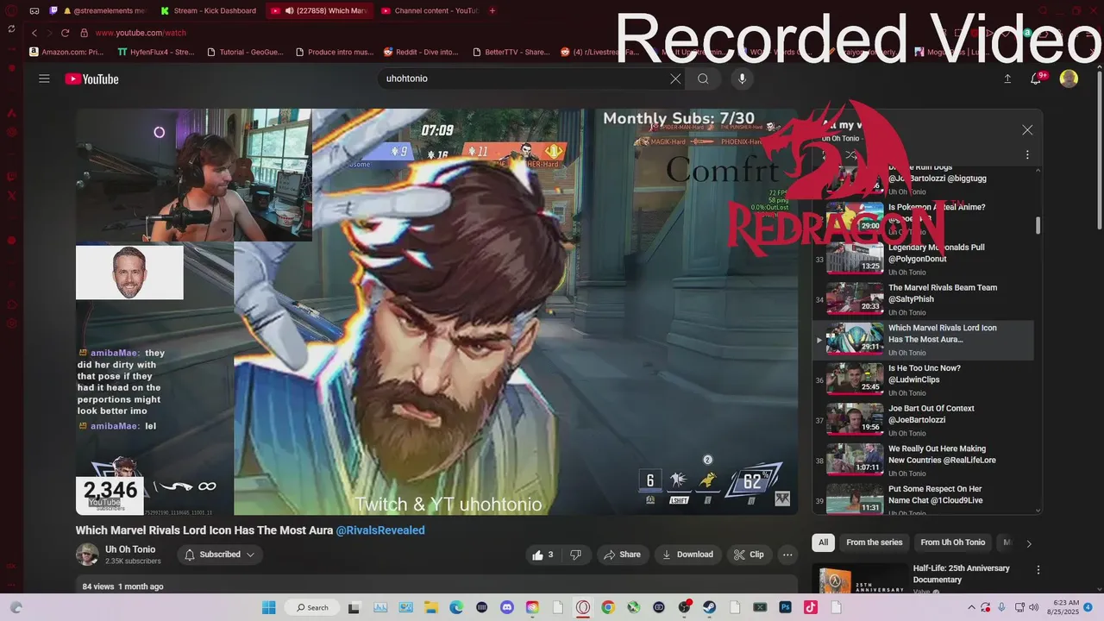Go back with the browser back arrow

34,33
